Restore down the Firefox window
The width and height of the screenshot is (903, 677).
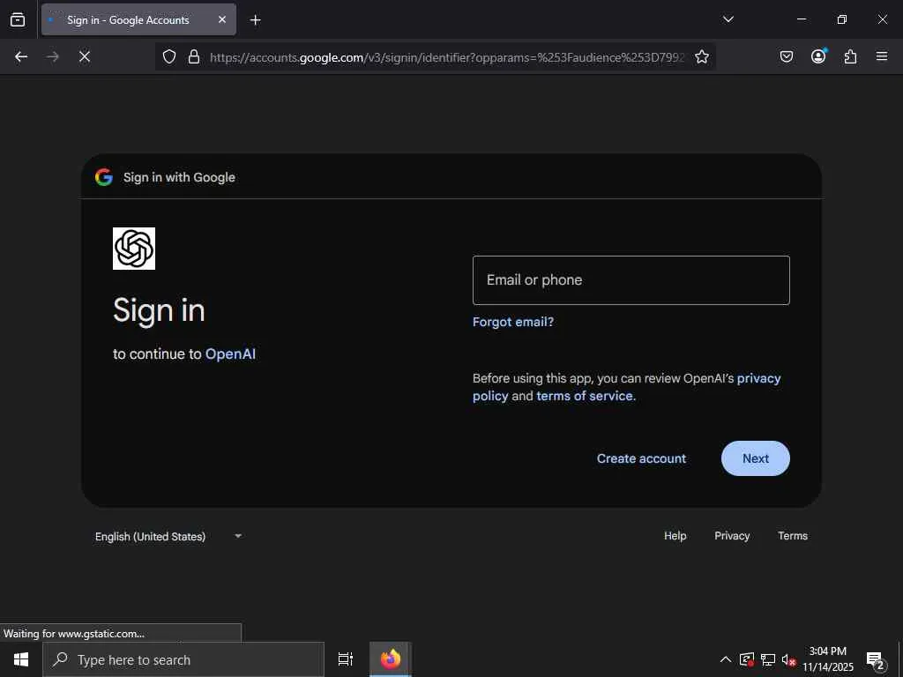842,19
